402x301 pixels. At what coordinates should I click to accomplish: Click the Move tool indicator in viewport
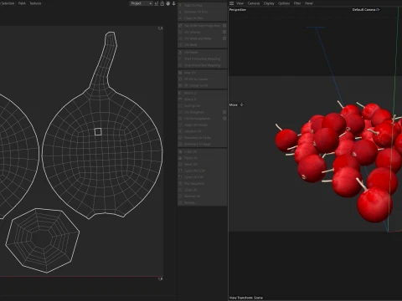click(236, 105)
